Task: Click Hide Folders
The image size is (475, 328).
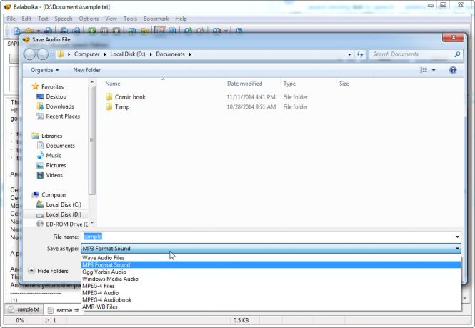Action: coord(49,271)
